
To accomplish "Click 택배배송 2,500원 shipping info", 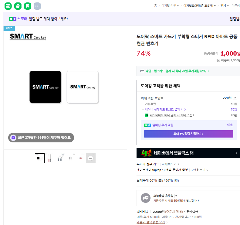I will pos(167,212).
